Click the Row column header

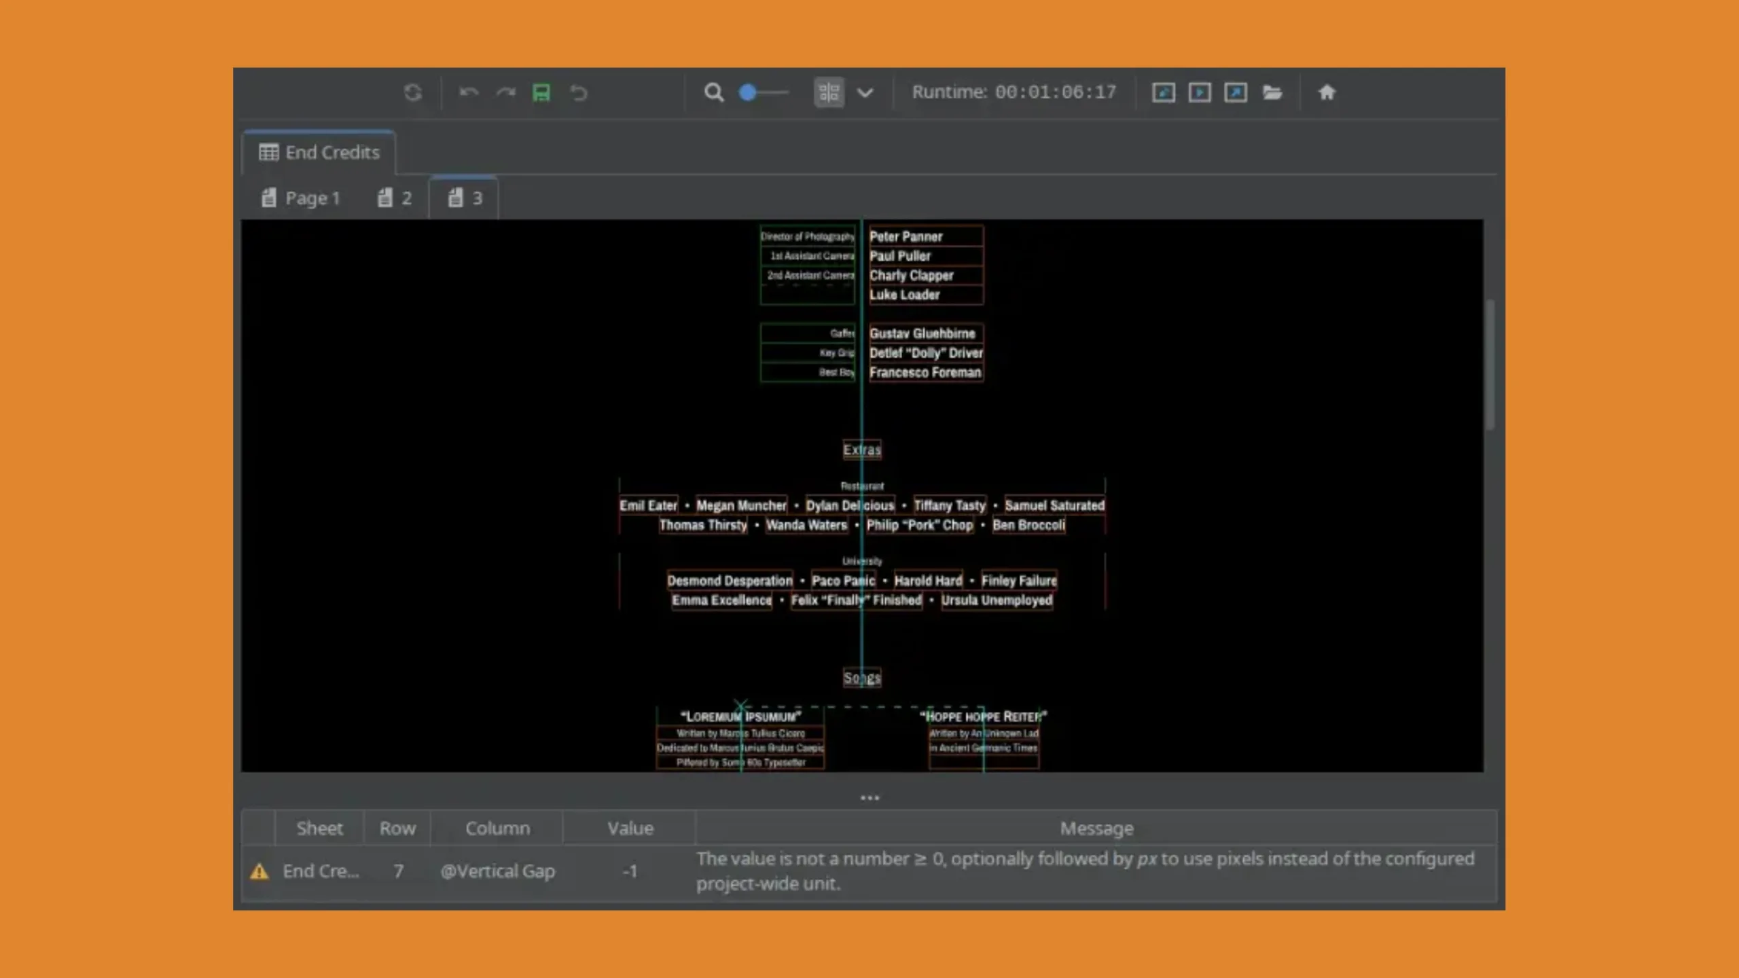tap(397, 828)
